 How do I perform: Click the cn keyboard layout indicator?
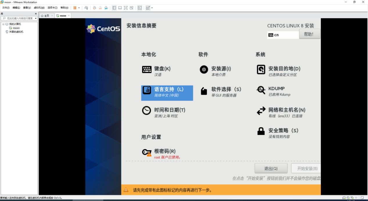pos(283,35)
